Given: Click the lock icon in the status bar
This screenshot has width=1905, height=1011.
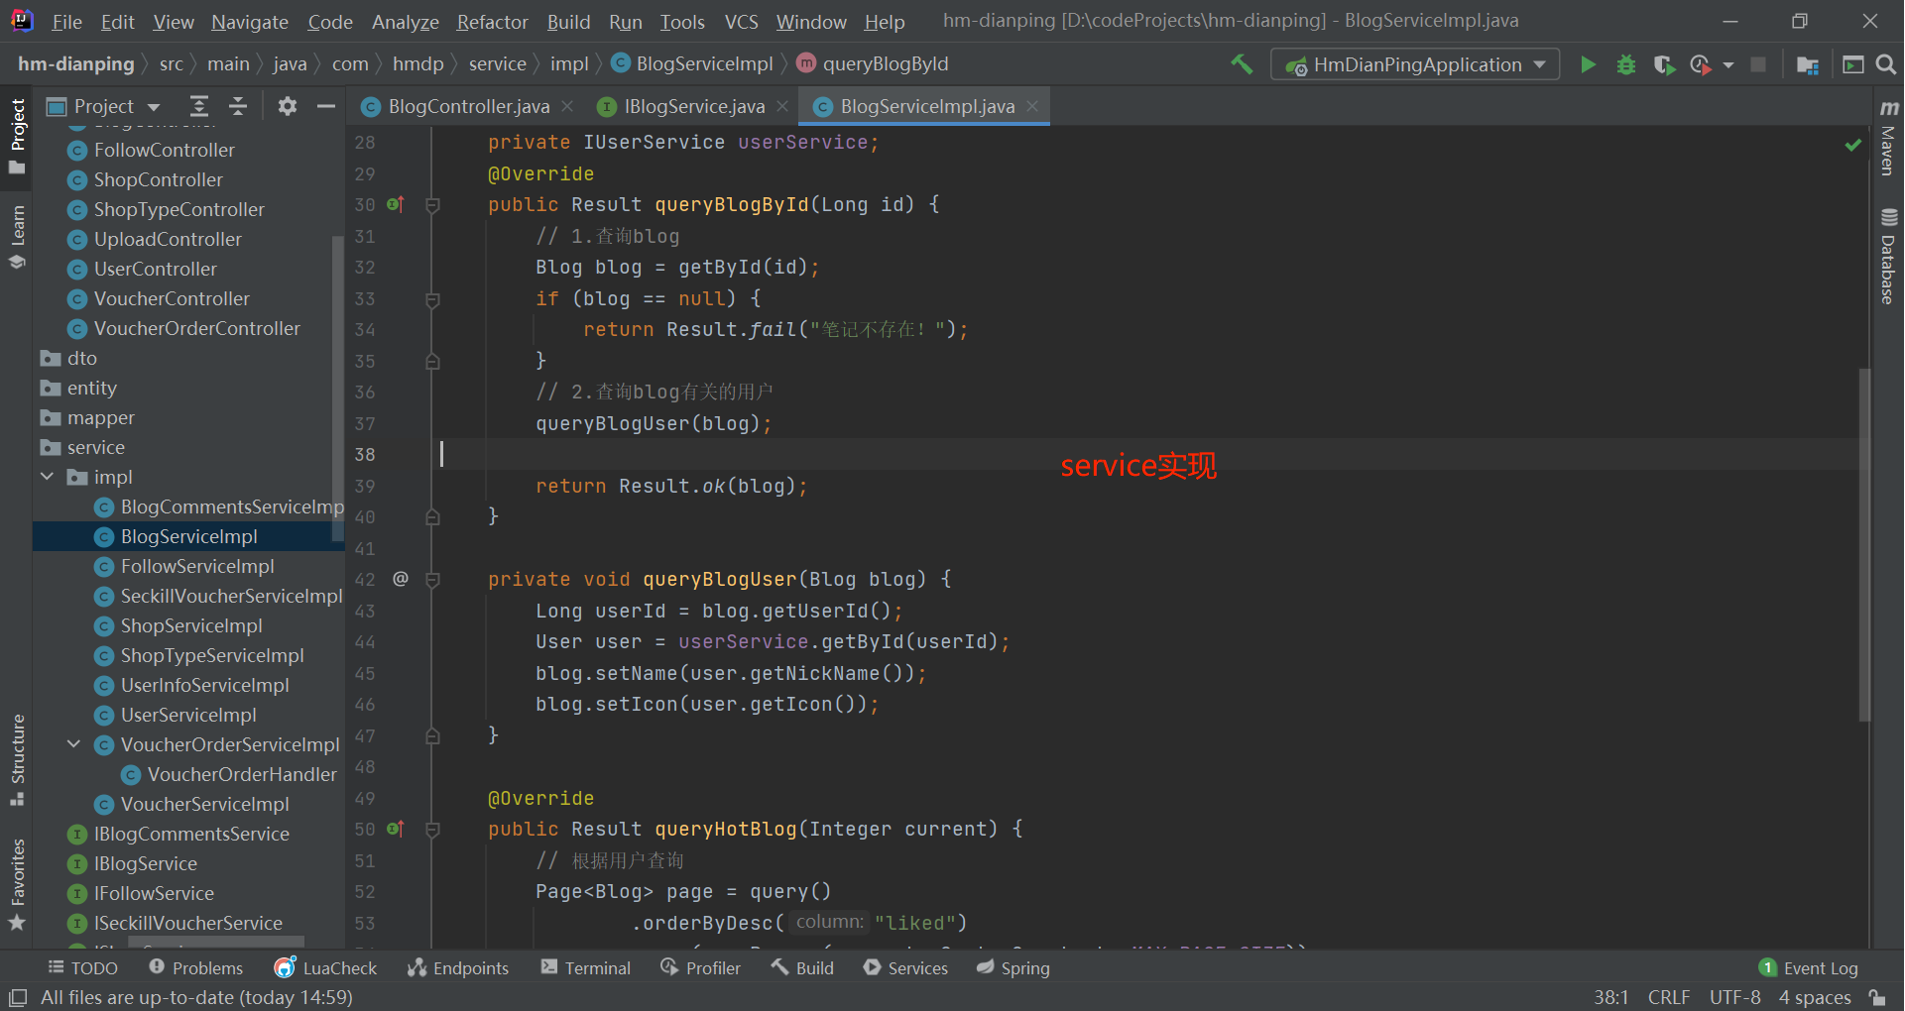Looking at the screenshot, I should (x=1876, y=997).
